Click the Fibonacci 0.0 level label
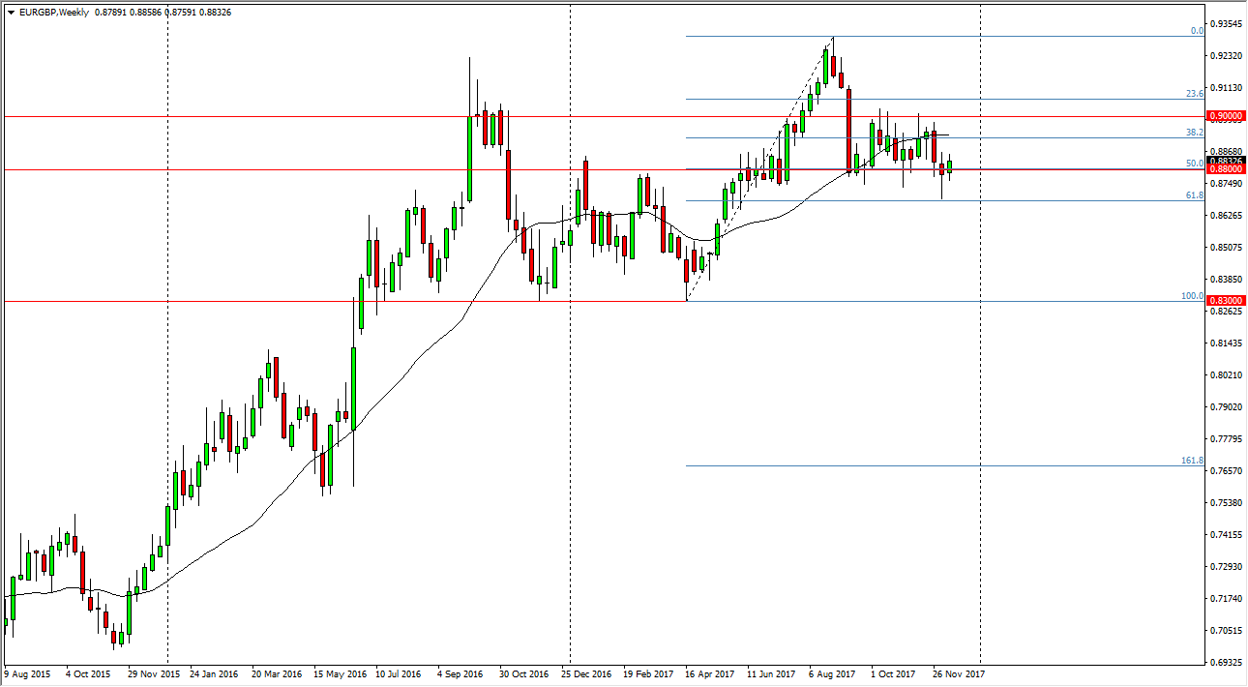The height and width of the screenshot is (687, 1248). point(1197,31)
